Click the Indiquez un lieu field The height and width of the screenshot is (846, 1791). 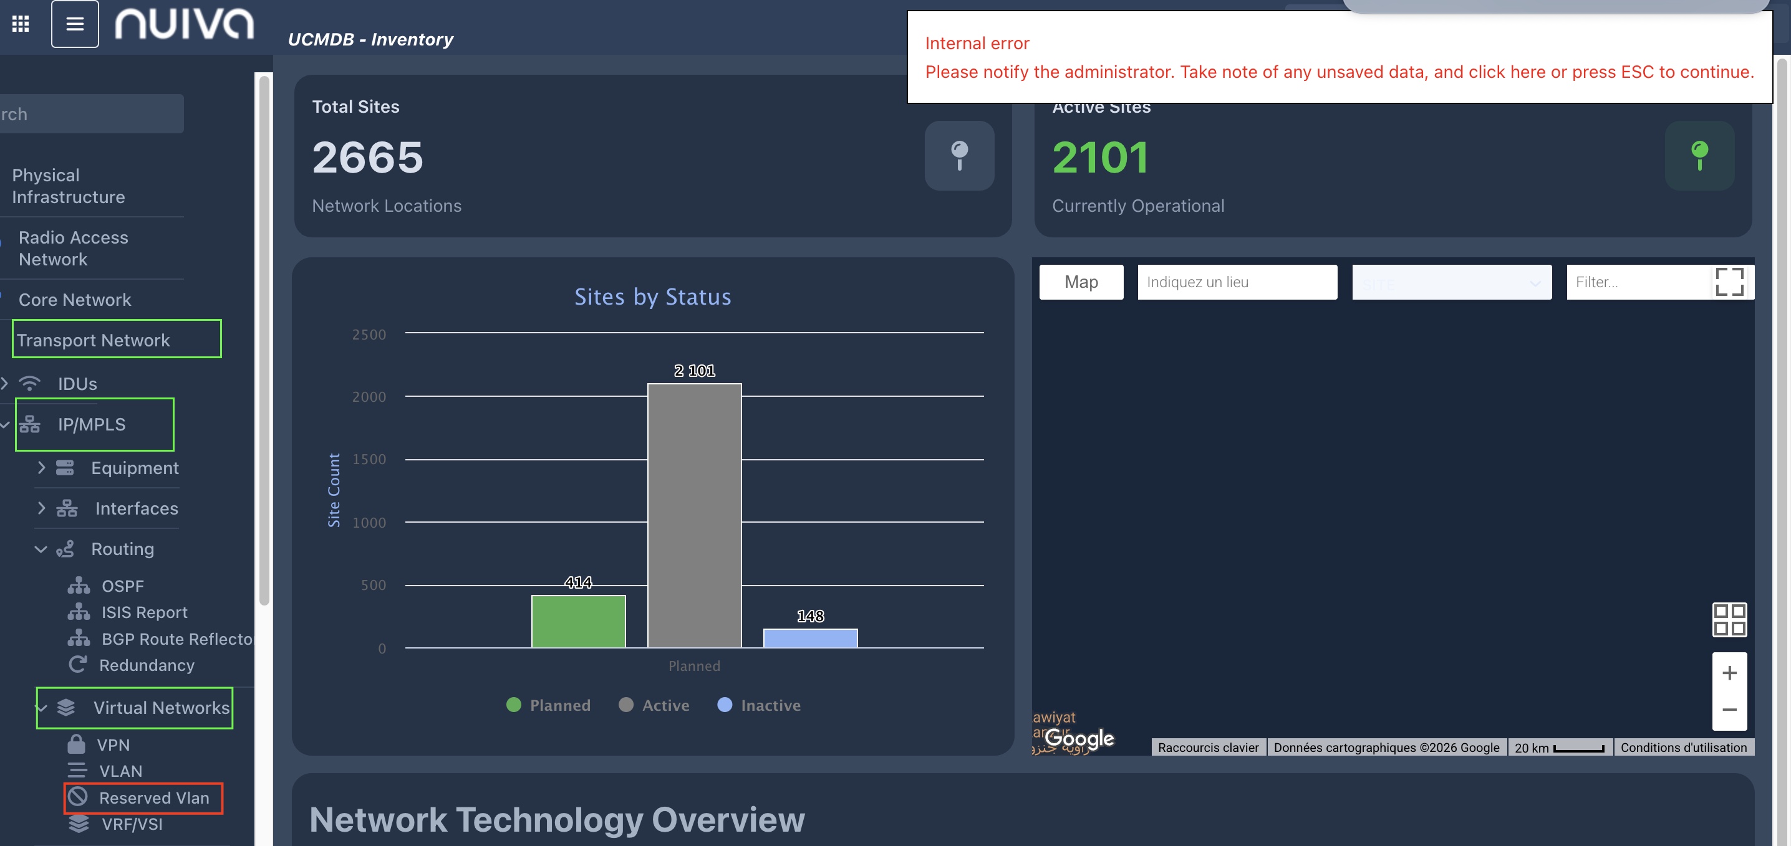coord(1236,282)
